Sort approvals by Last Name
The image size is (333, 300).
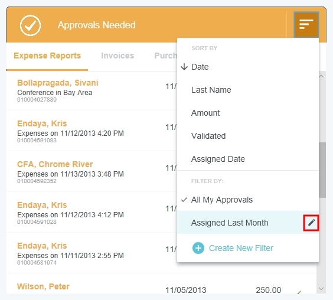tap(211, 90)
